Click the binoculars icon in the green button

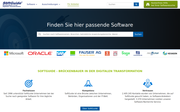pyautogui.click(x=148, y=4)
